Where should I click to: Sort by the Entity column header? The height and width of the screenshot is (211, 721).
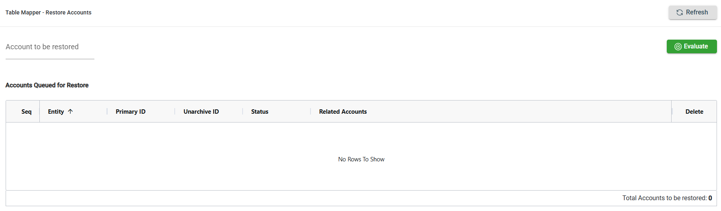[x=56, y=112]
